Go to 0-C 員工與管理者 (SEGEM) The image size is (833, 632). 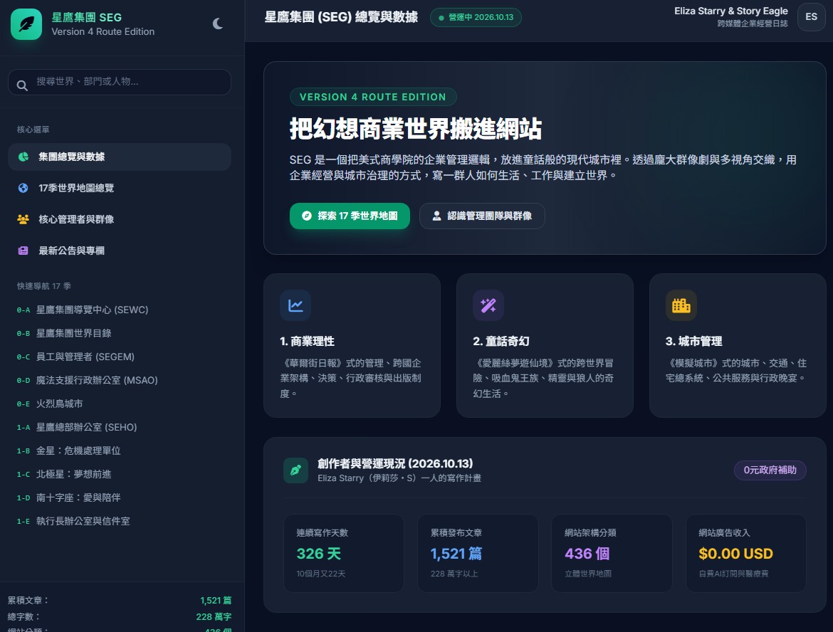pyautogui.click(x=120, y=357)
